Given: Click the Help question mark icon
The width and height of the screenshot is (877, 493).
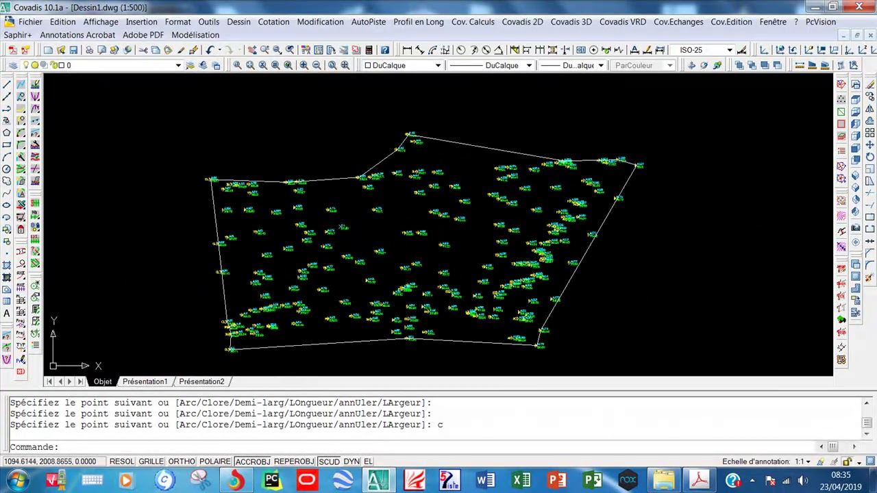Looking at the screenshot, I should pos(384,49).
